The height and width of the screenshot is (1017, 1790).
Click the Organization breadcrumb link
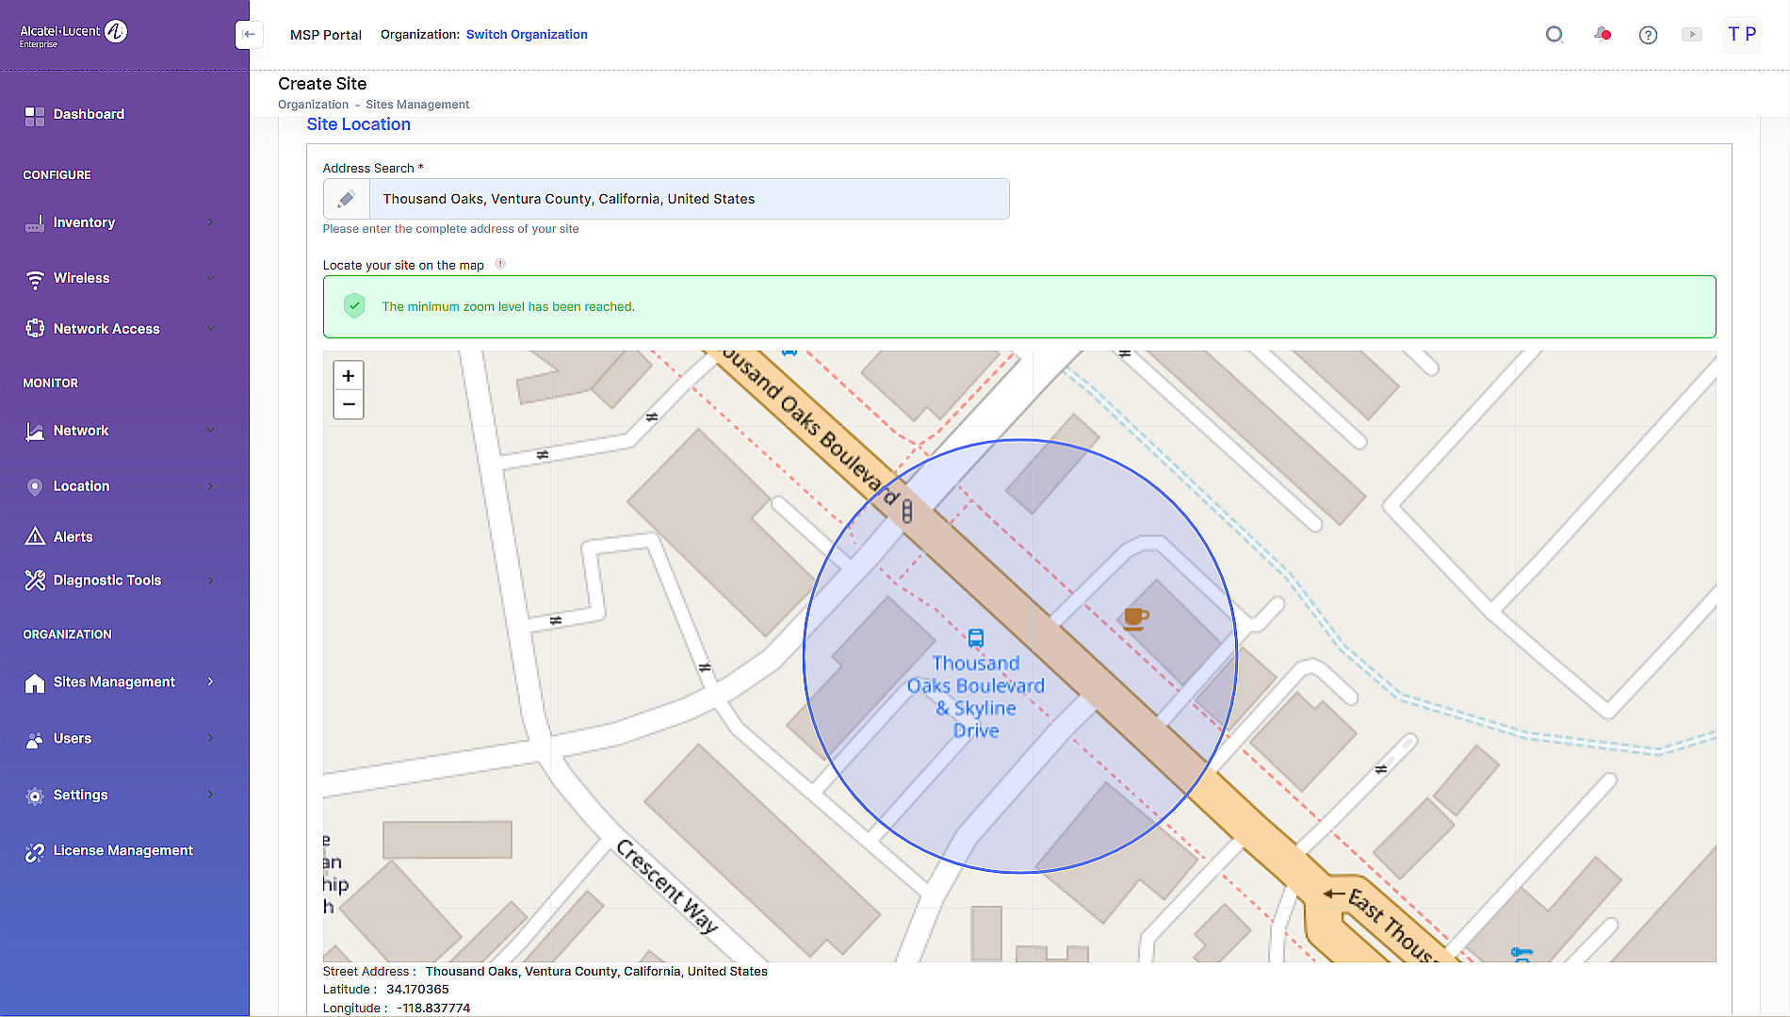[313, 105]
